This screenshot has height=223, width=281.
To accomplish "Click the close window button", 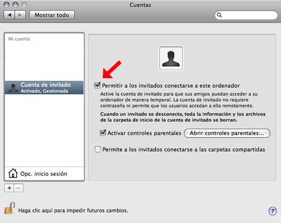I will coord(7,4).
